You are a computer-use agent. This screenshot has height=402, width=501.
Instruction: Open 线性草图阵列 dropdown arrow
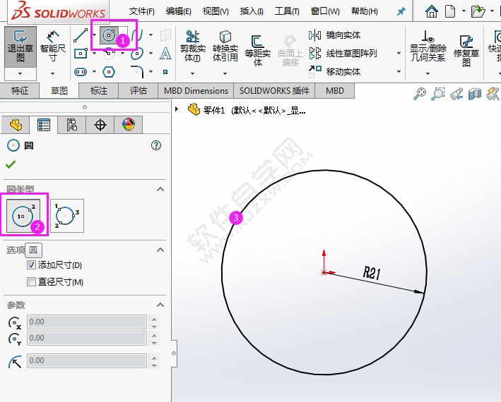[x=399, y=53]
